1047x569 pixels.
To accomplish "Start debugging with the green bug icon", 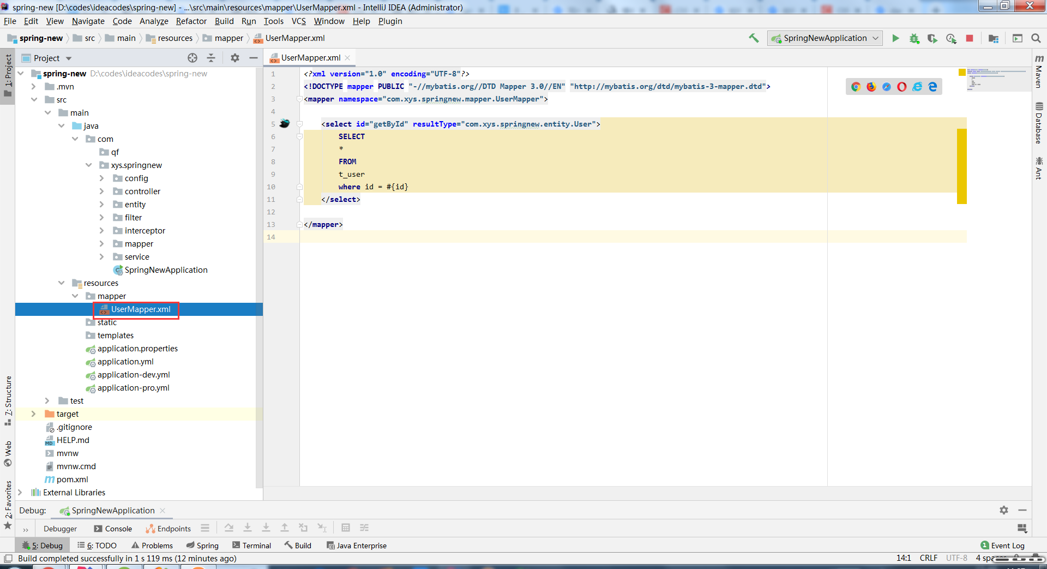I will click(x=914, y=38).
